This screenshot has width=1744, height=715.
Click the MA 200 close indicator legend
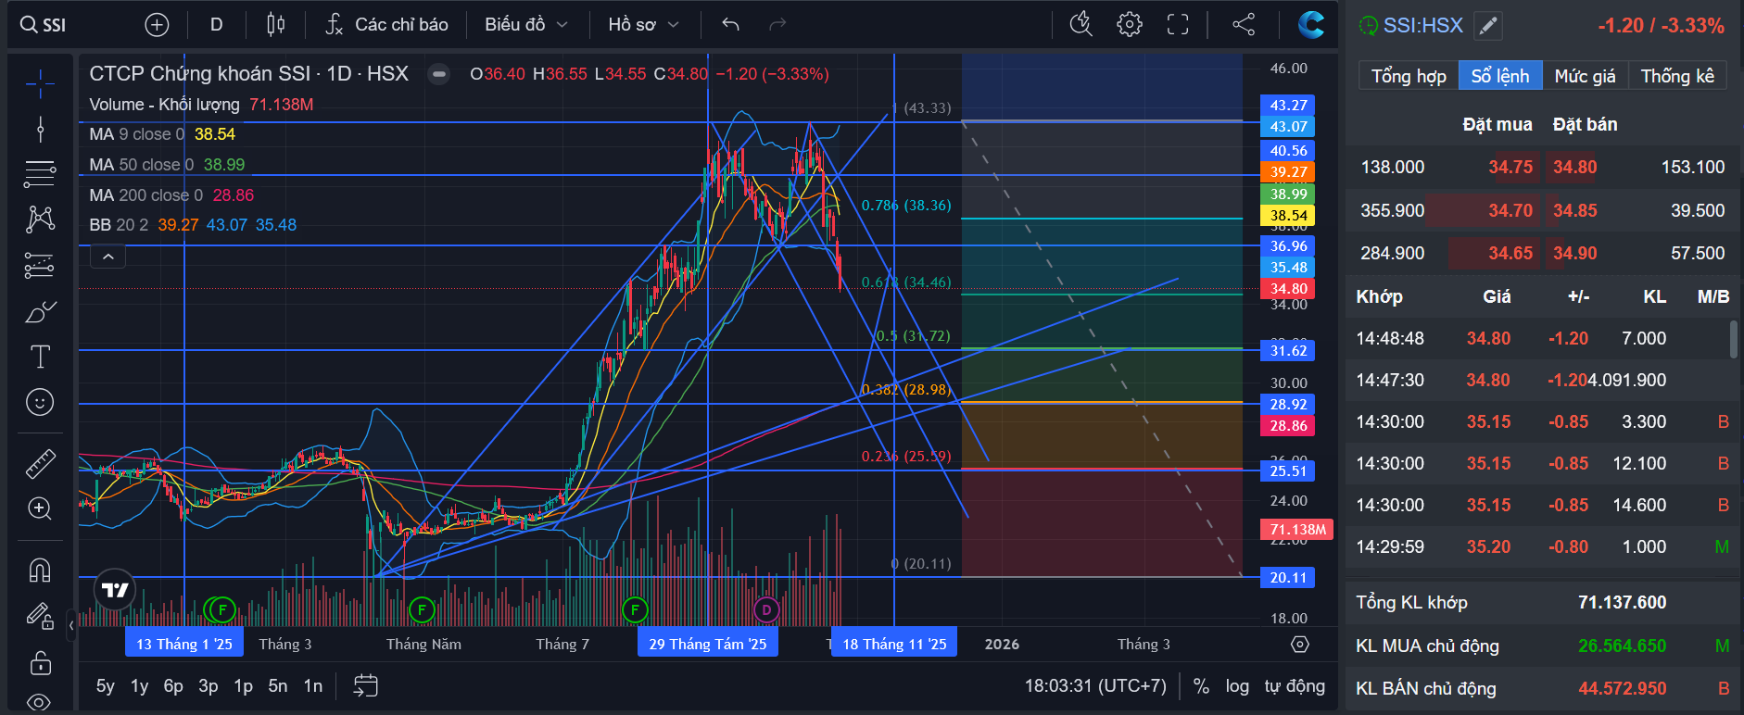(x=171, y=195)
